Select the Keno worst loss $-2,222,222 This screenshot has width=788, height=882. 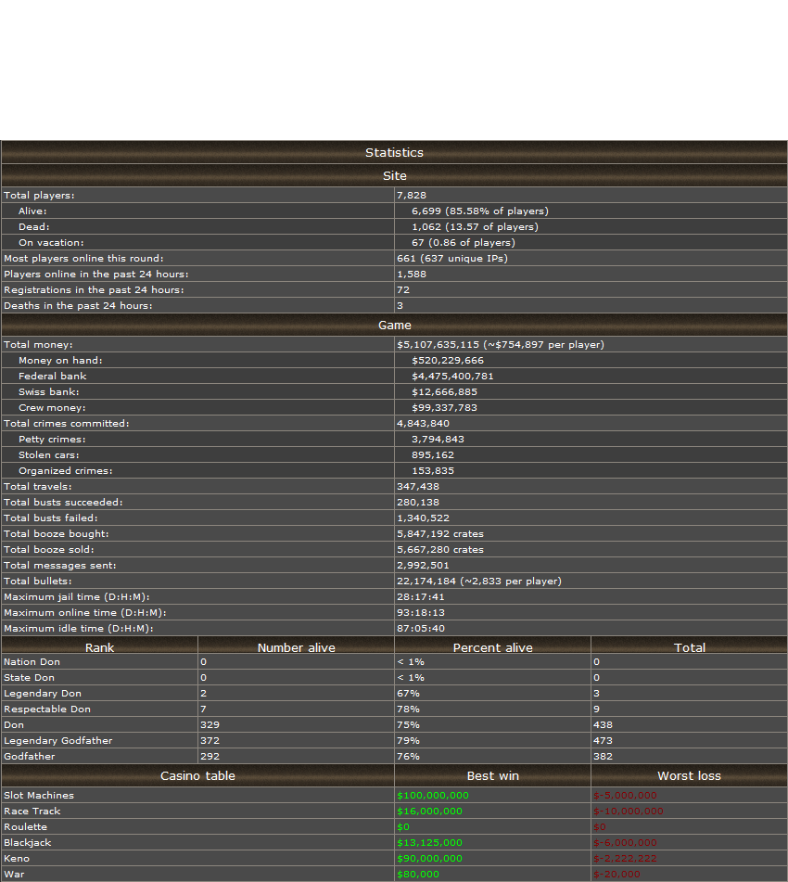click(626, 858)
